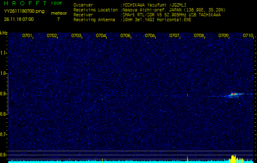Select the 0710 time marker
The height and width of the screenshot is (163, 257).
point(248,36)
